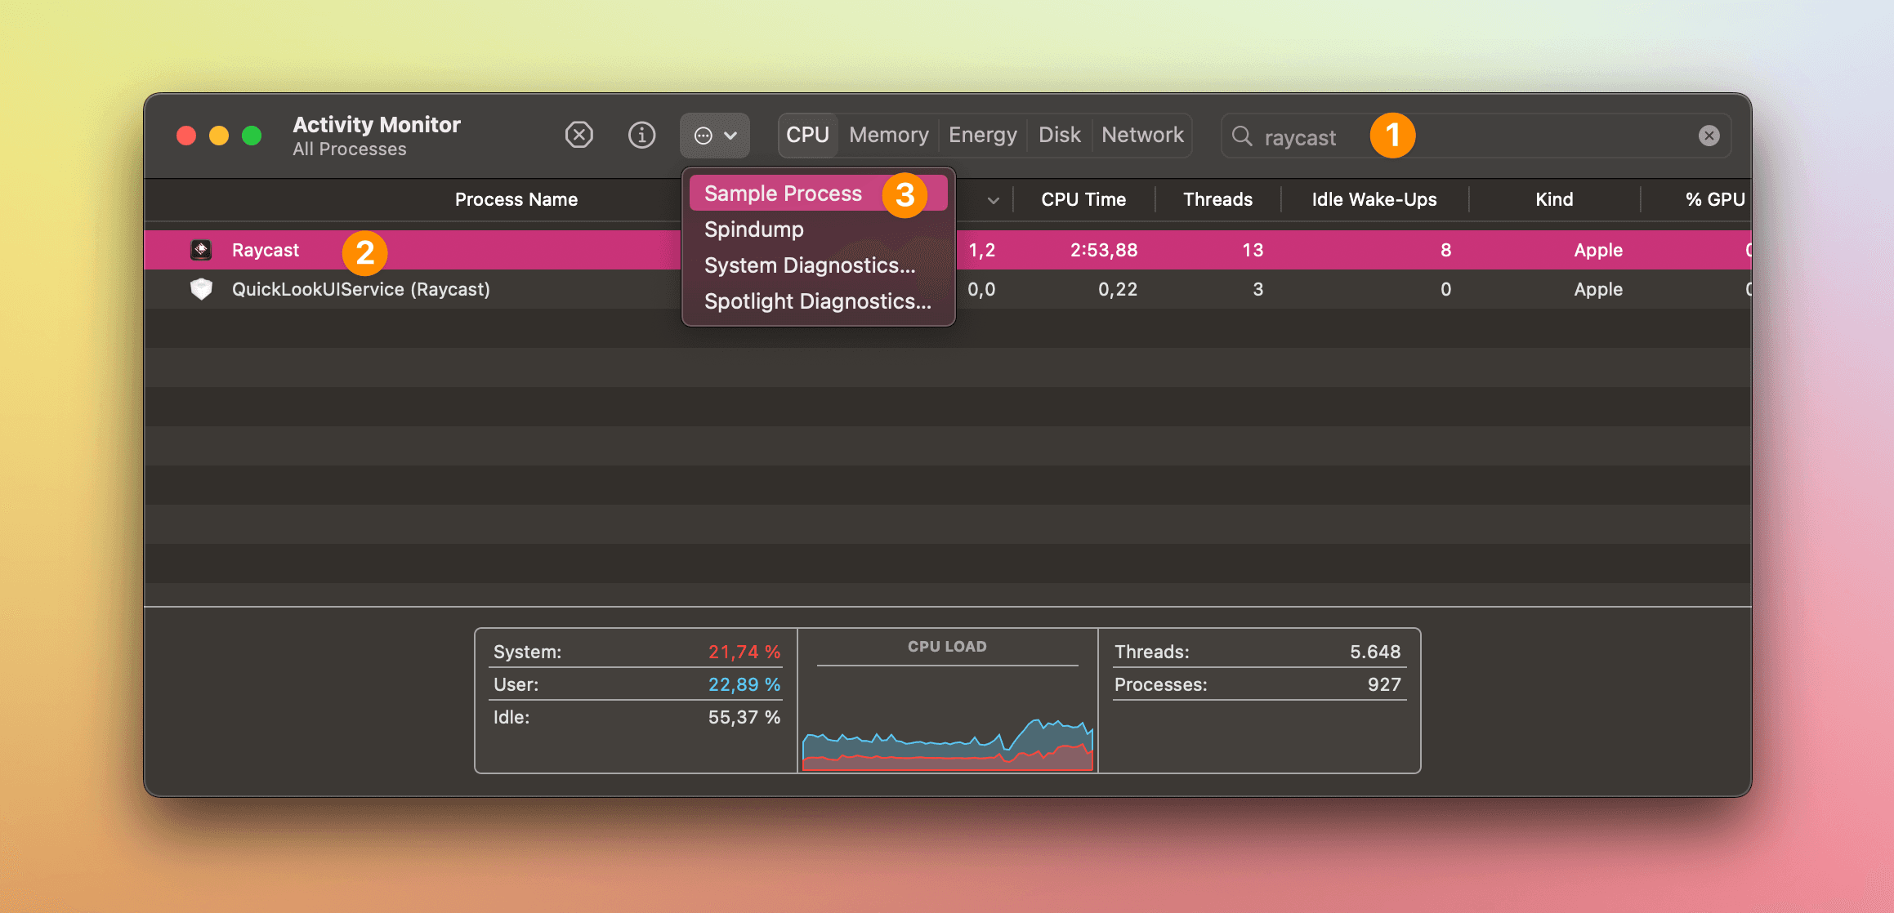The image size is (1894, 913).
Task: Clear the raycast search text
Action: [1709, 136]
